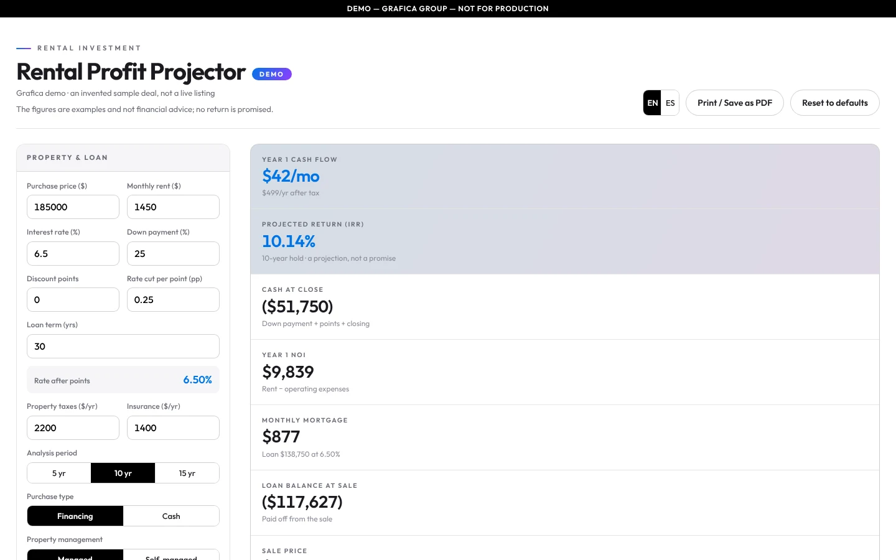Focus the Interest rate input
This screenshot has height=560, width=896.
[73, 254]
